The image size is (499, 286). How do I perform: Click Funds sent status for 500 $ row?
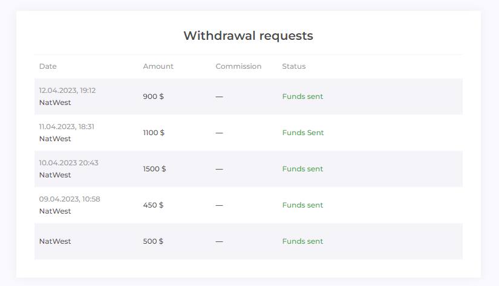click(302, 241)
